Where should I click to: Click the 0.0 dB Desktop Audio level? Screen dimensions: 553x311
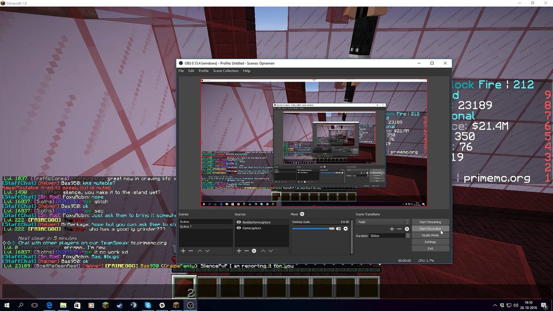(x=344, y=222)
